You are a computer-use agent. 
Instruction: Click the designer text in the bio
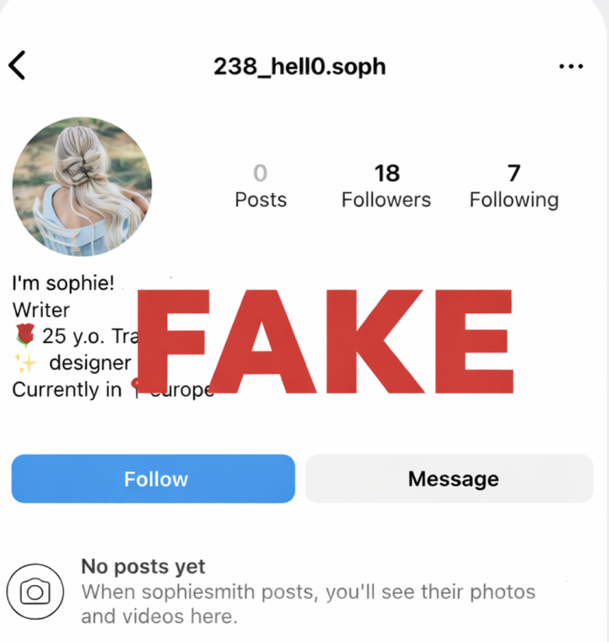90,363
